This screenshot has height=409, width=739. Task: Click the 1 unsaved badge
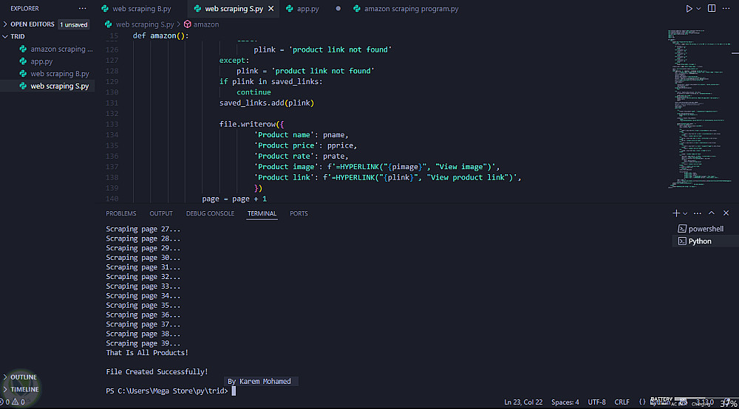click(x=73, y=24)
